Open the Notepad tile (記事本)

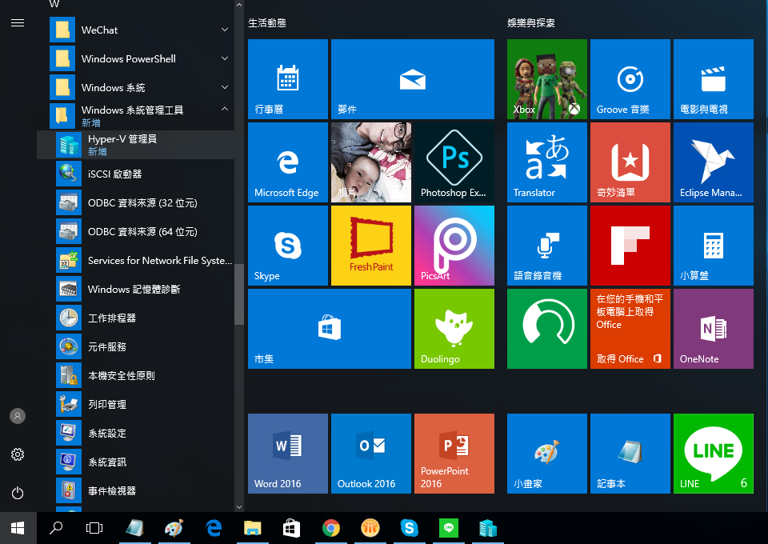630,454
